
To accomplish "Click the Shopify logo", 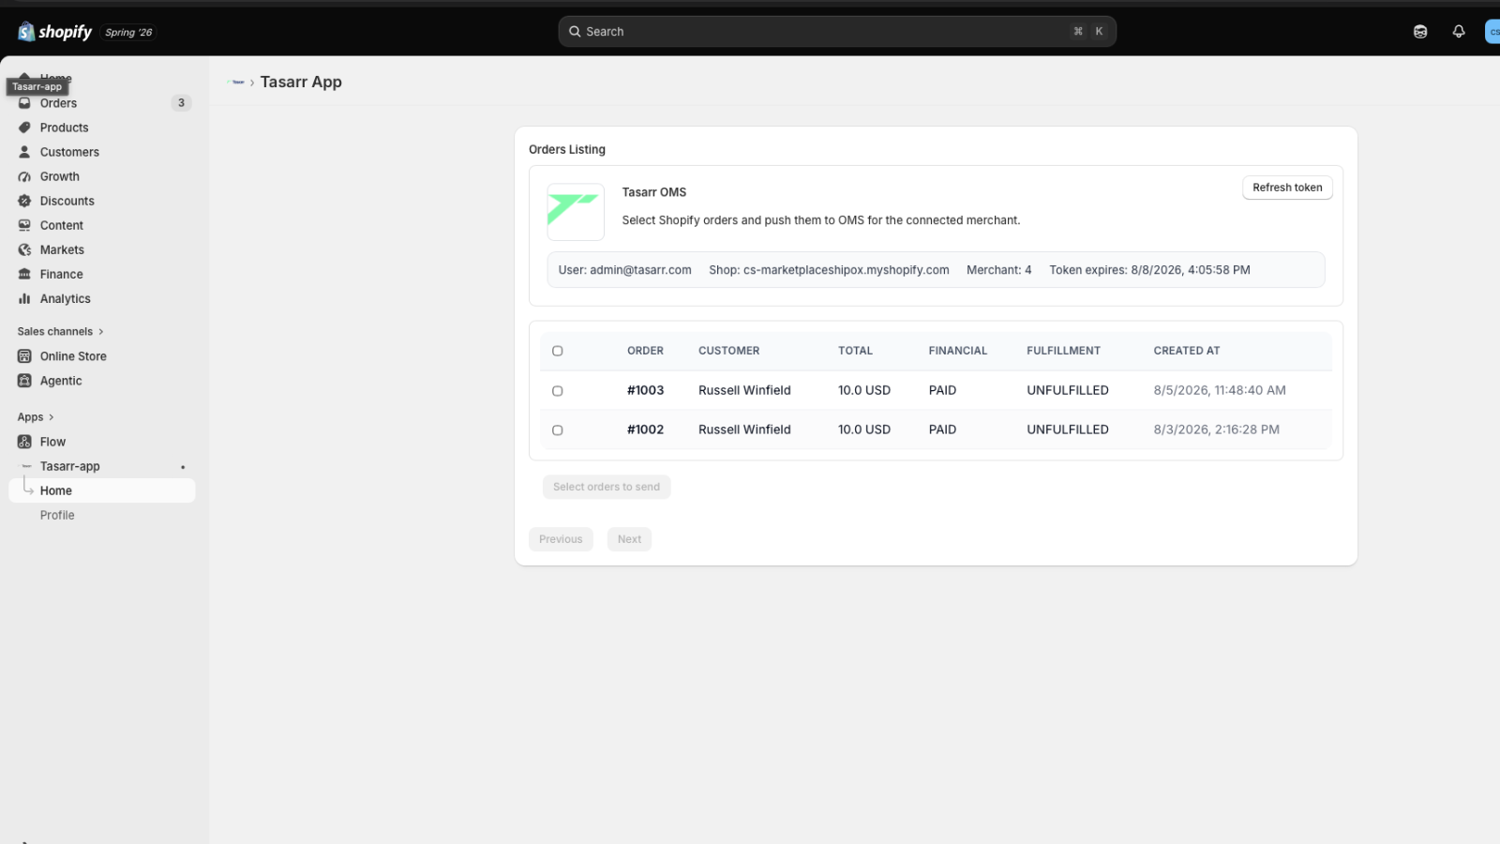I will click(x=55, y=32).
